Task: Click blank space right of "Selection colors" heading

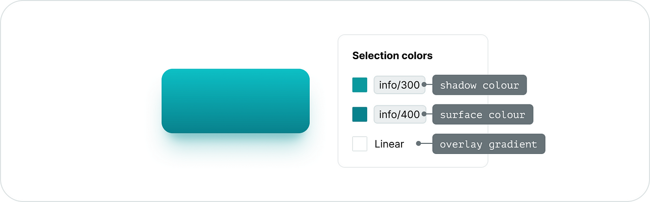Action: tap(460, 56)
